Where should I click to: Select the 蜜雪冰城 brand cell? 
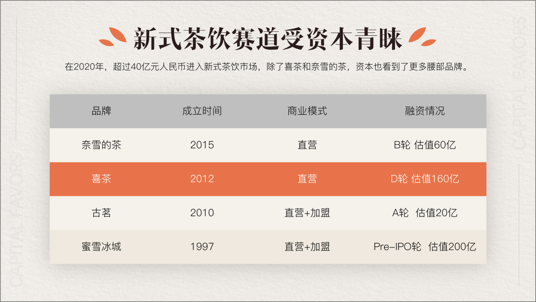pyautogui.click(x=101, y=246)
